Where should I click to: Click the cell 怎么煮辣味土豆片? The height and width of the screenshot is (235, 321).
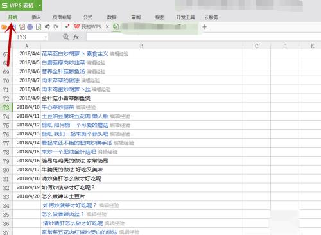[142, 196]
